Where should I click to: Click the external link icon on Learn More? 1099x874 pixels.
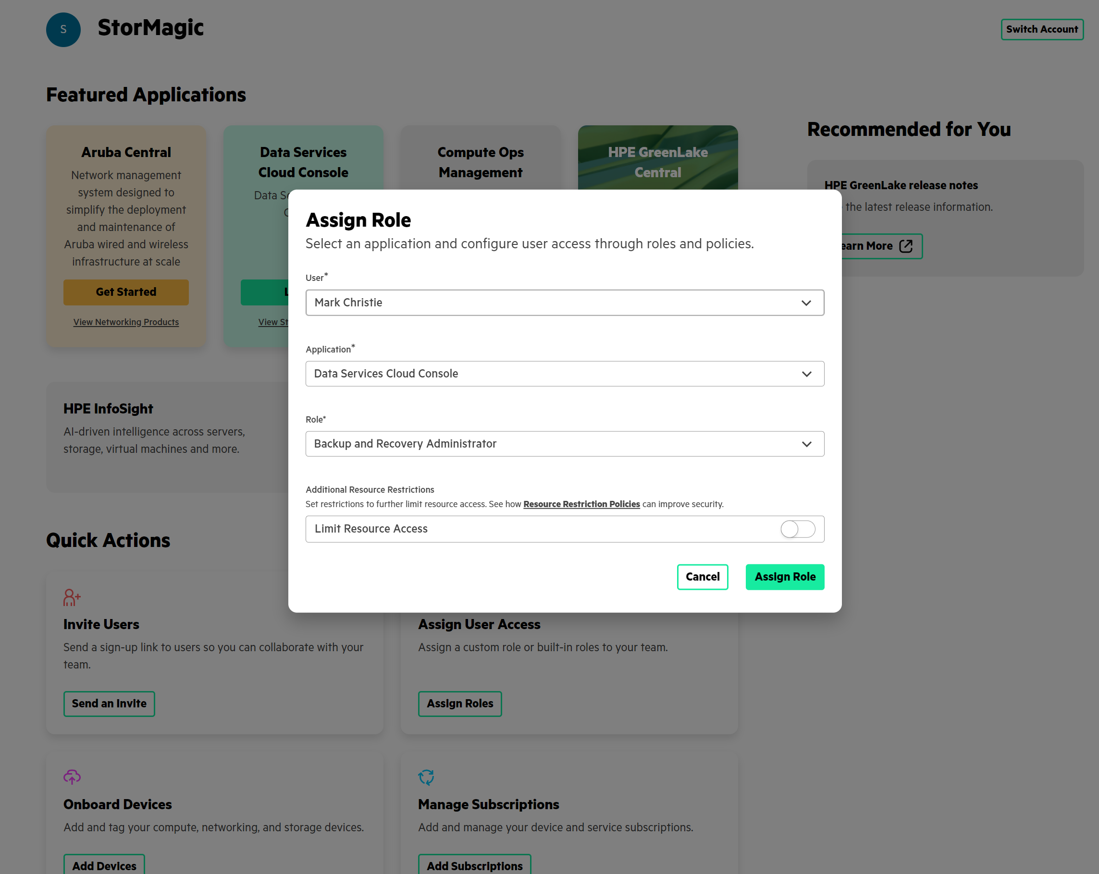(906, 246)
